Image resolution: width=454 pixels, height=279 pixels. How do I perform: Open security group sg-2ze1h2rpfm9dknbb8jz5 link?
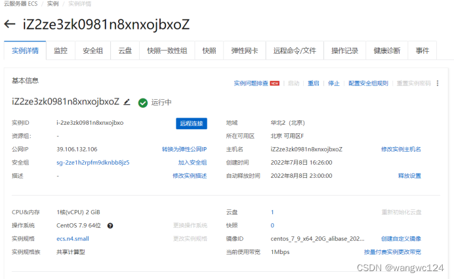click(93, 163)
